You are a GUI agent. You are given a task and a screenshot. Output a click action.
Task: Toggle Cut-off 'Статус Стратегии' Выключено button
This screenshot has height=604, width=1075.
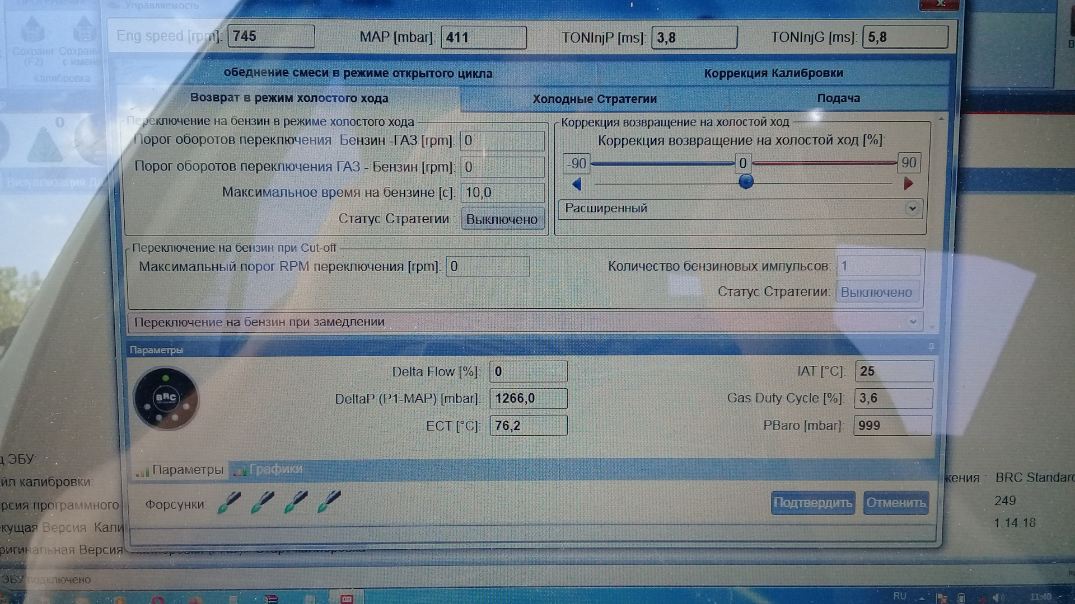click(x=877, y=292)
